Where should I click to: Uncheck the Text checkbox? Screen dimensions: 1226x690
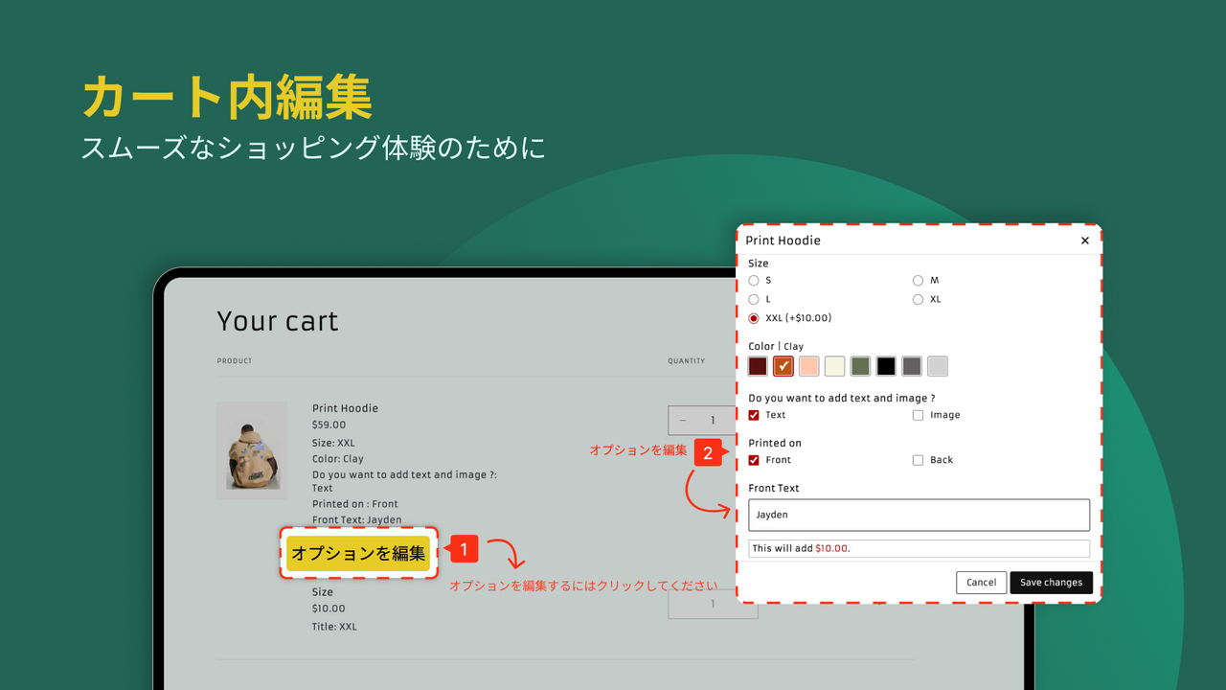tap(754, 416)
